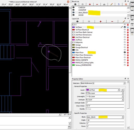The width and height of the screenshot is (134, 130).
Task: Select the Defpoints layer
Action: coord(101,42)
